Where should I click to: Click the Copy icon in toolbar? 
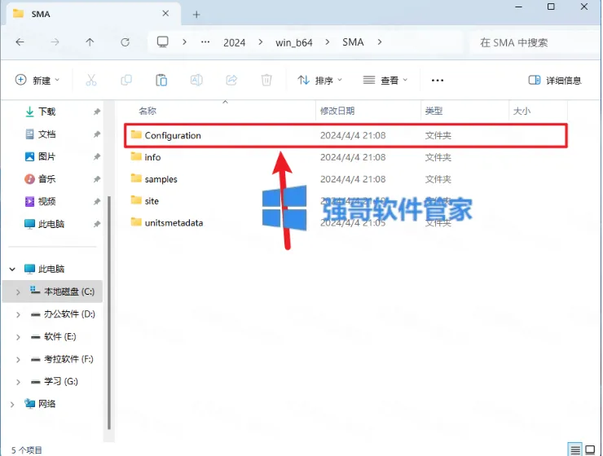point(126,80)
